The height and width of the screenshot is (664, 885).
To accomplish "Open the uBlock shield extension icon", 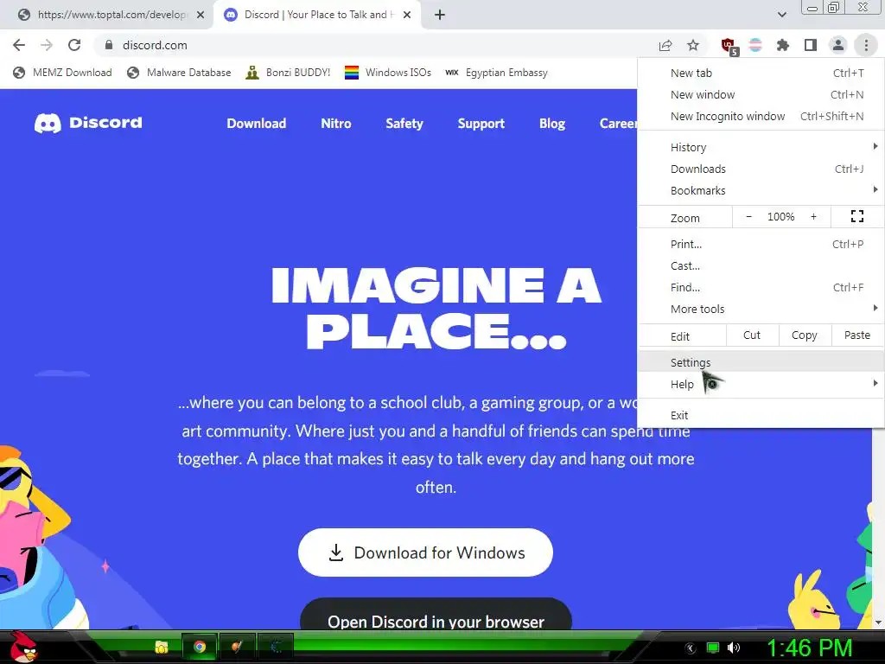I will click(x=729, y=46).
